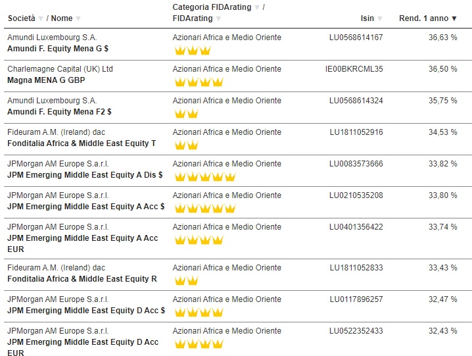Click ISIN IE00BKRCML35
This screenshot has height=356, width=472.
pyautogui.click(x=354, y=69)
